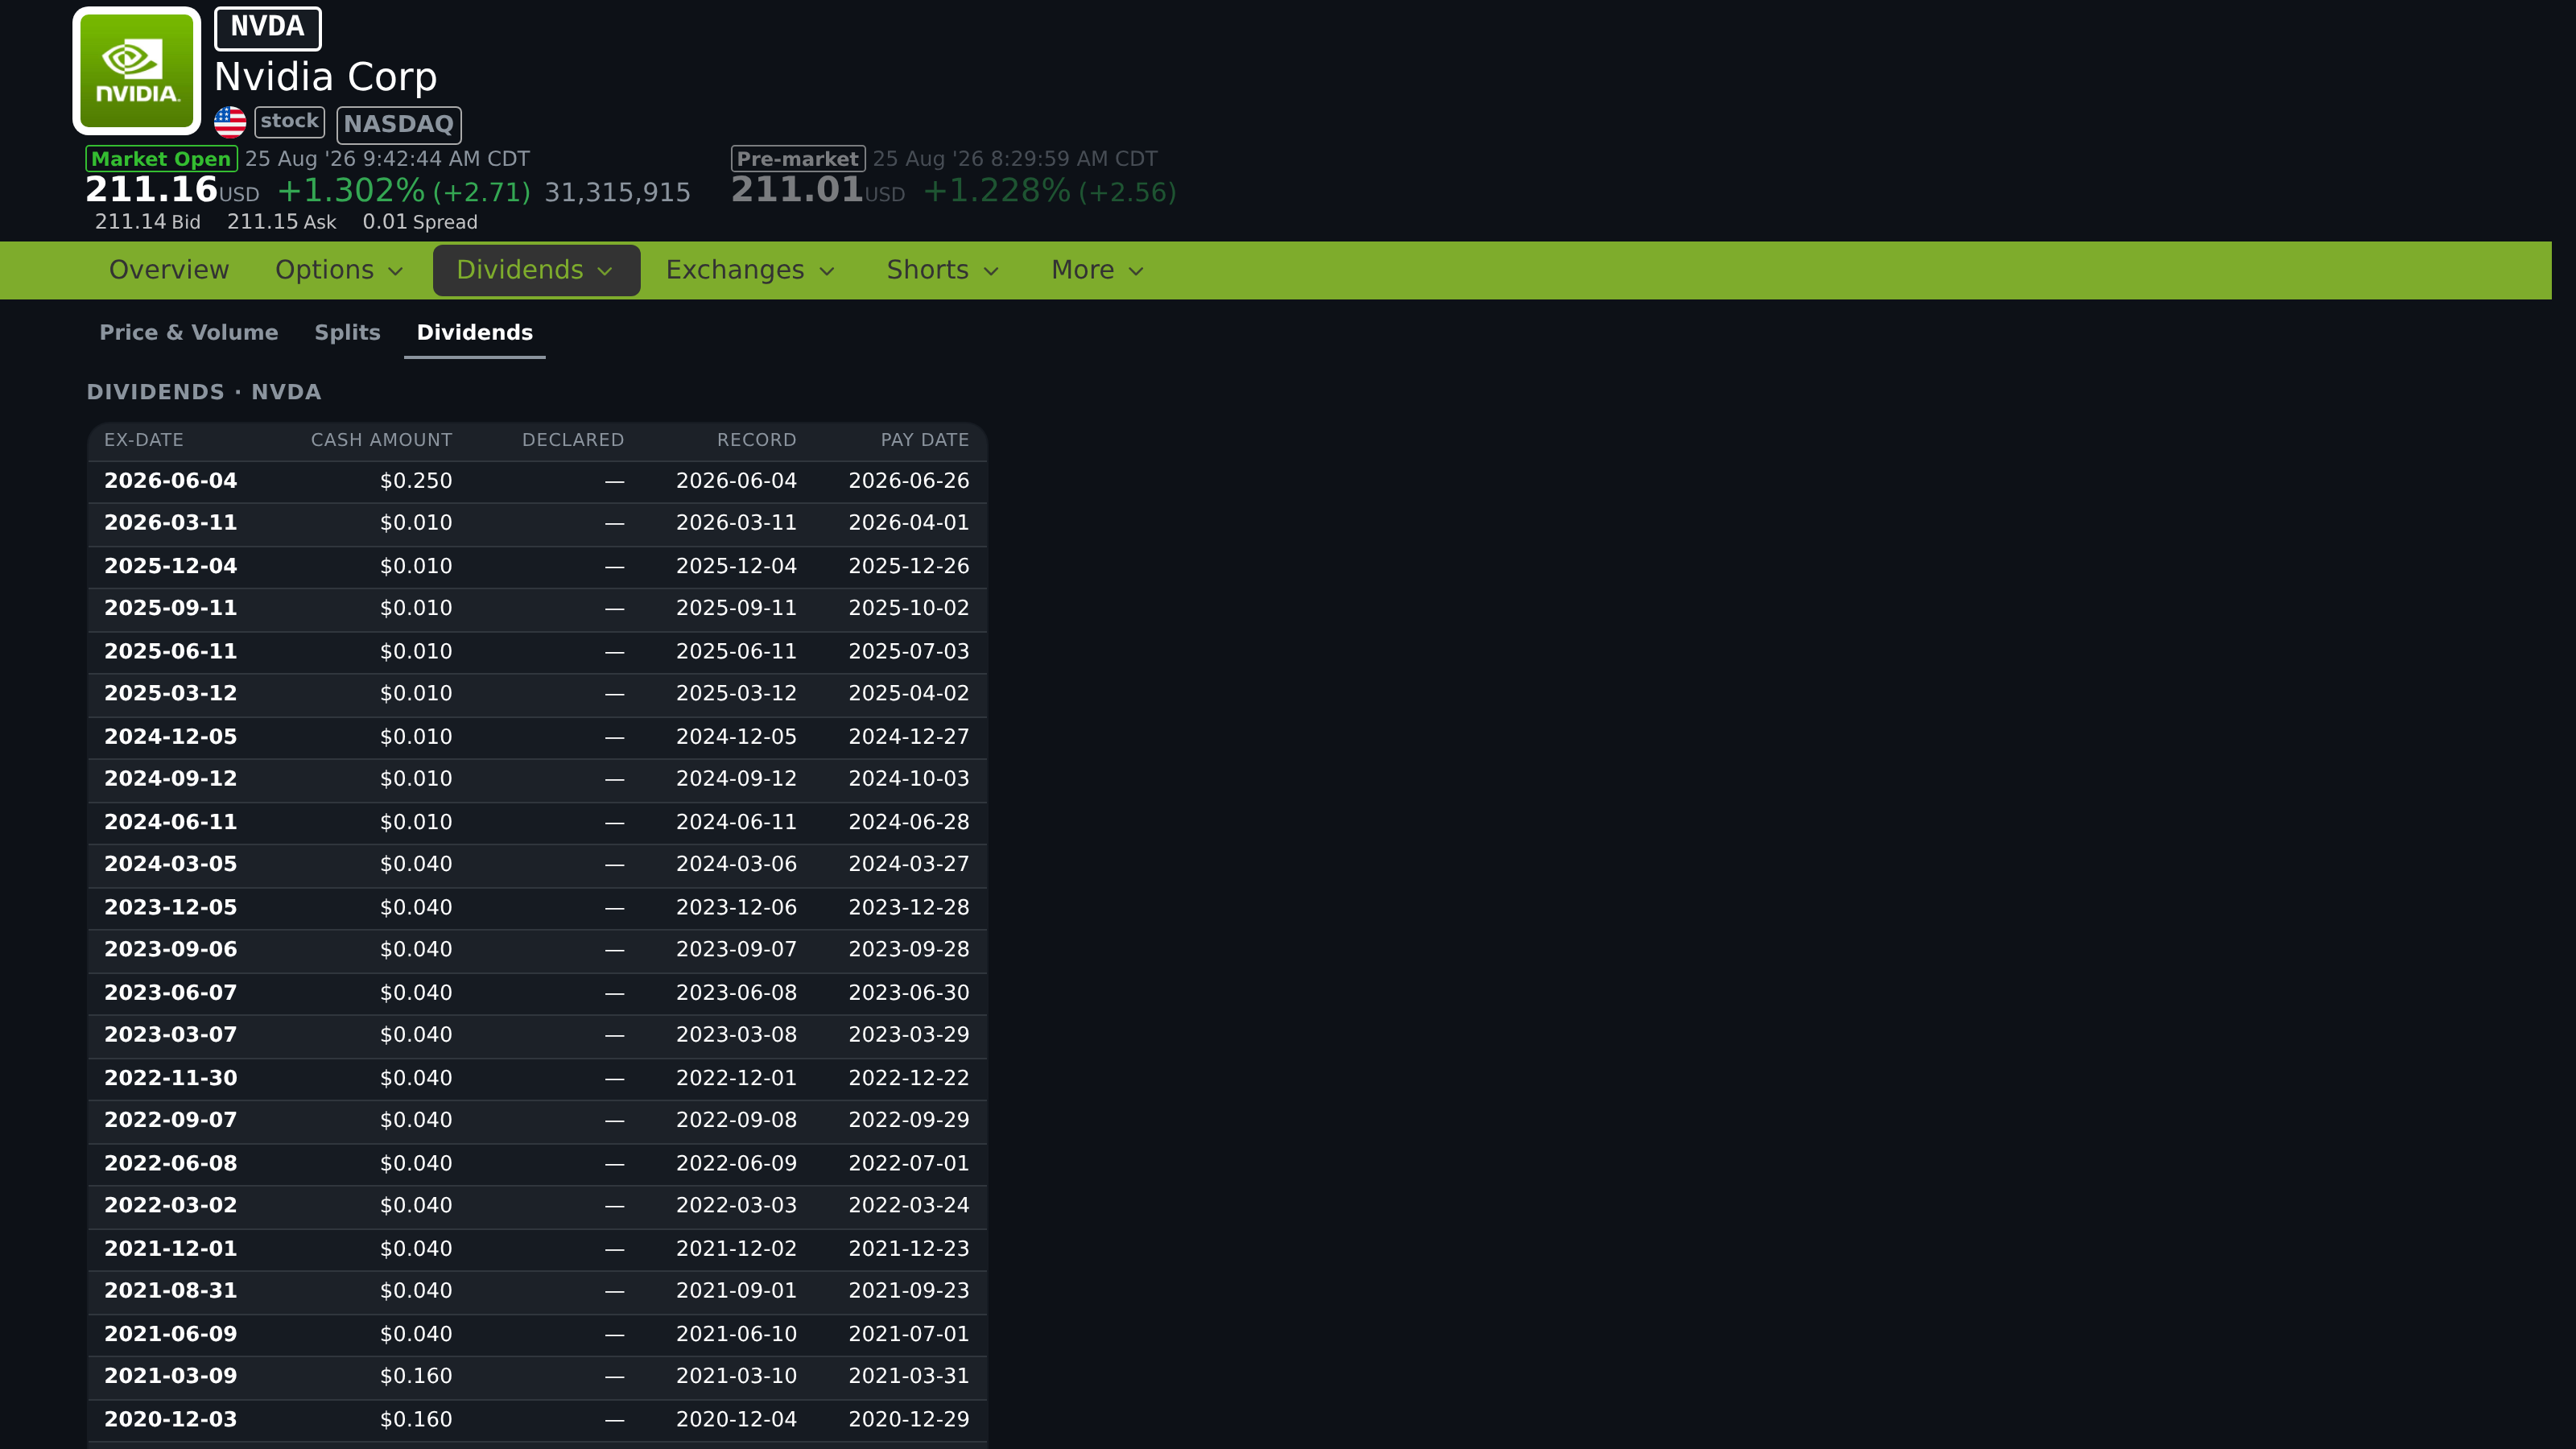Expand the Dividends dropdown in green bar
The image size is (2576, 1449).
(536, 270)
